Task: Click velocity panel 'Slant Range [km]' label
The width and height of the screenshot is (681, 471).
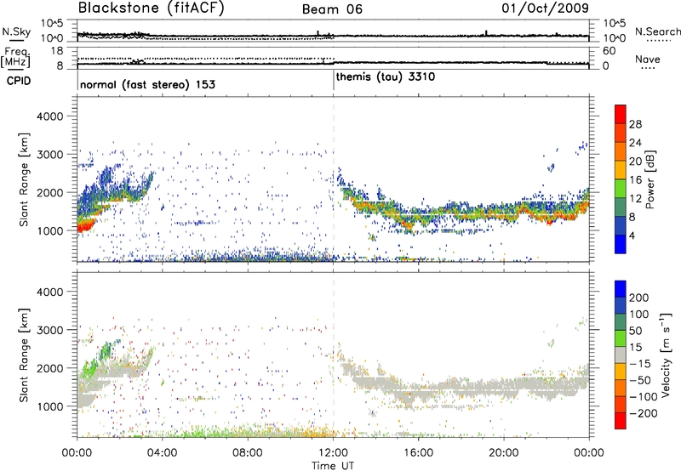Action: tap(24, 355)
